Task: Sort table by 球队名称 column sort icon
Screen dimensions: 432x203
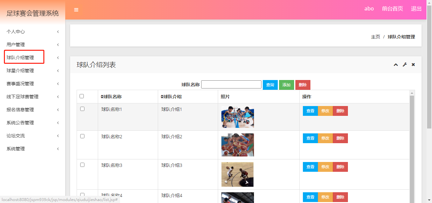Action: (x=102, y=97)
